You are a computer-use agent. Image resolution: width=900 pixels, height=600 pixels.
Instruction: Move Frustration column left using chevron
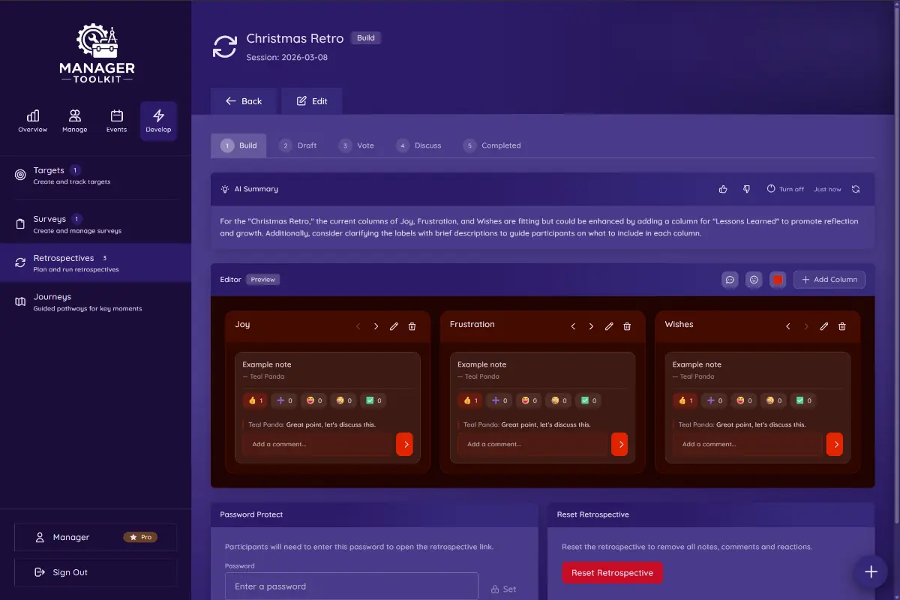pos(573,326)
